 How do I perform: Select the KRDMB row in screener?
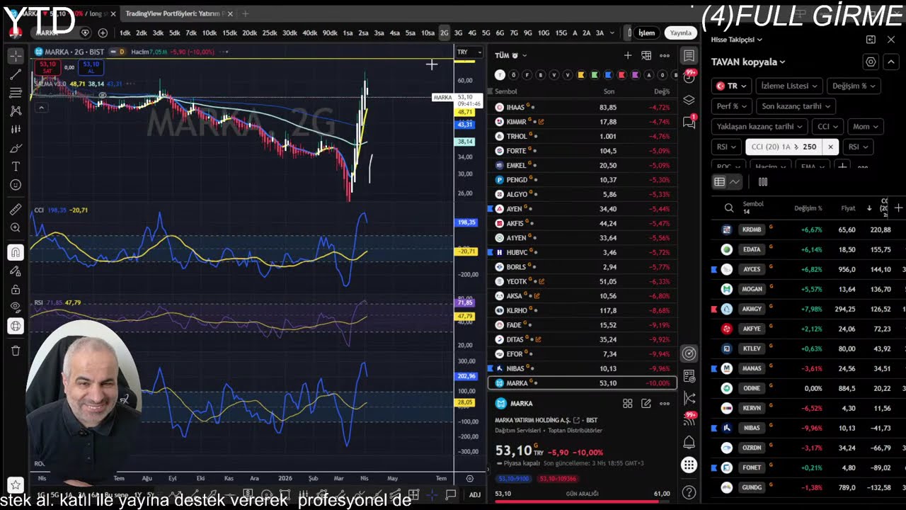[807, 229]
